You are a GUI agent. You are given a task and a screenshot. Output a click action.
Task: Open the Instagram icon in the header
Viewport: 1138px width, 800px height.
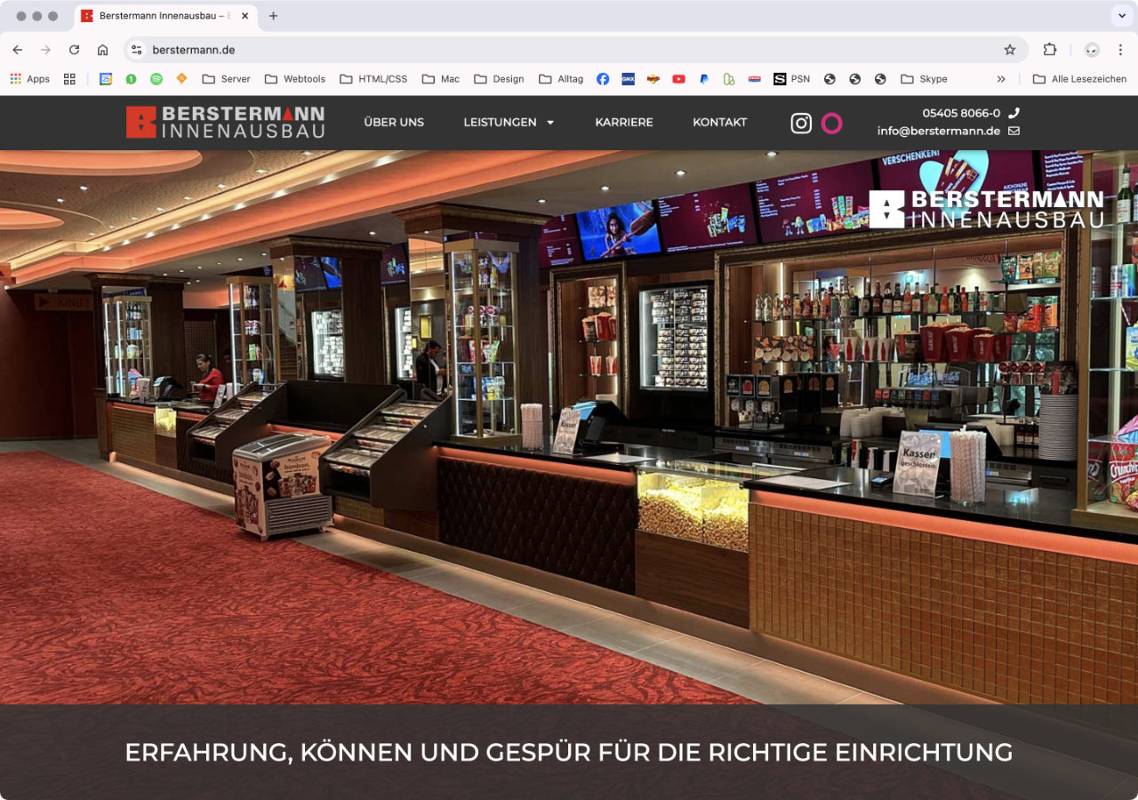pos(801,124)
